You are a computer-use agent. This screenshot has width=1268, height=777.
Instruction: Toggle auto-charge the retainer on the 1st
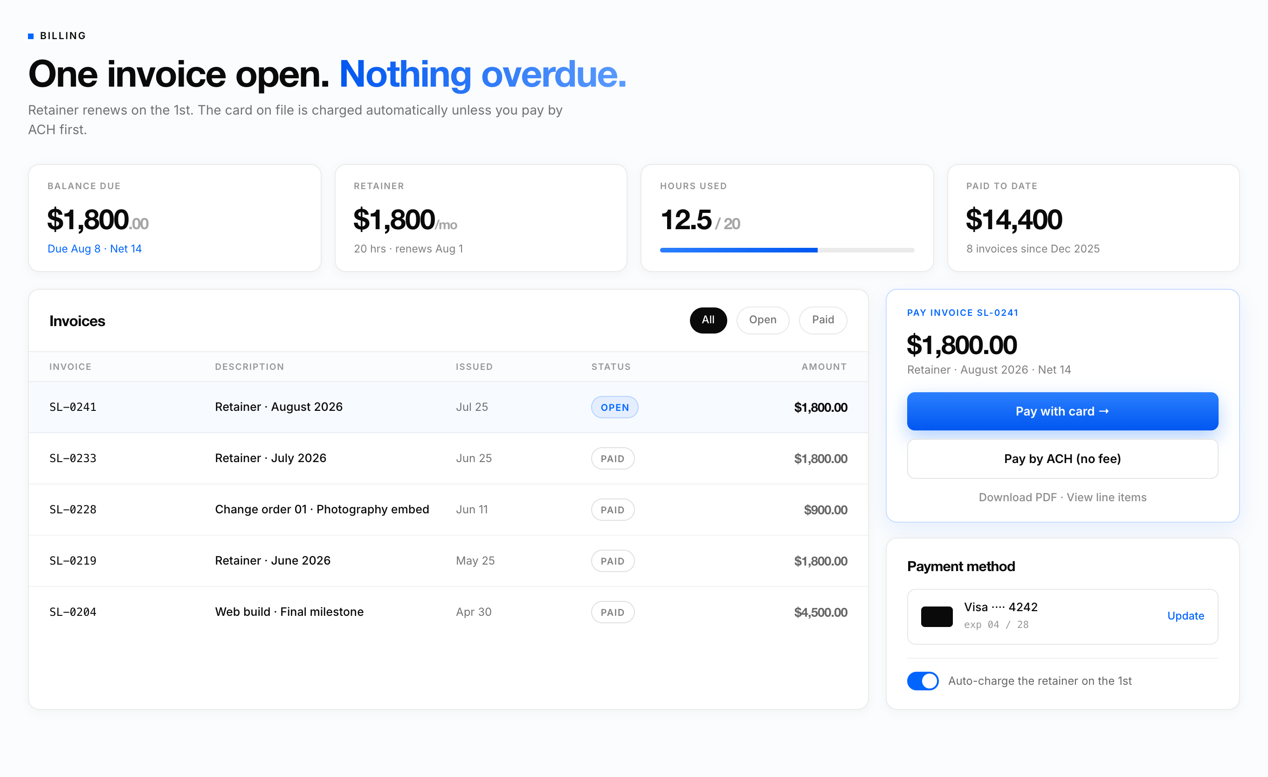(x=923, y=681)
